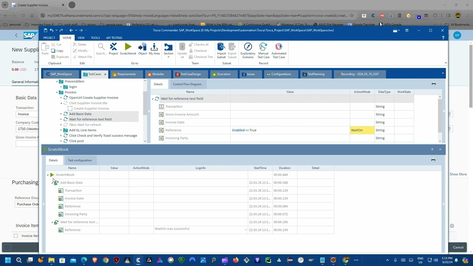Expand the Click post step
The width and height of the screenshot is (473, 266).
[x=61, y=141]
